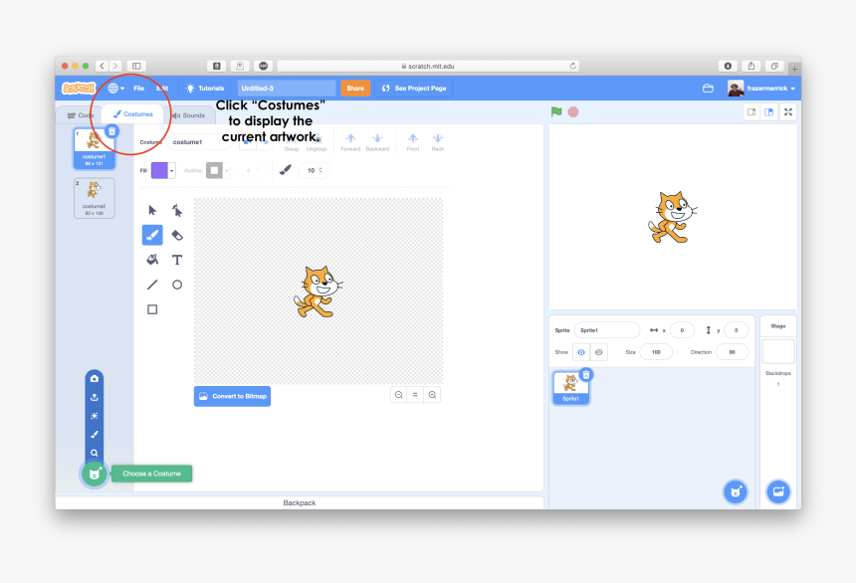Select the Text tool

coord(177,261)
